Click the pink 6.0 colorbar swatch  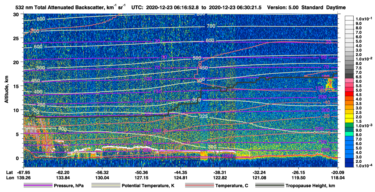click(x=349, y=81)
